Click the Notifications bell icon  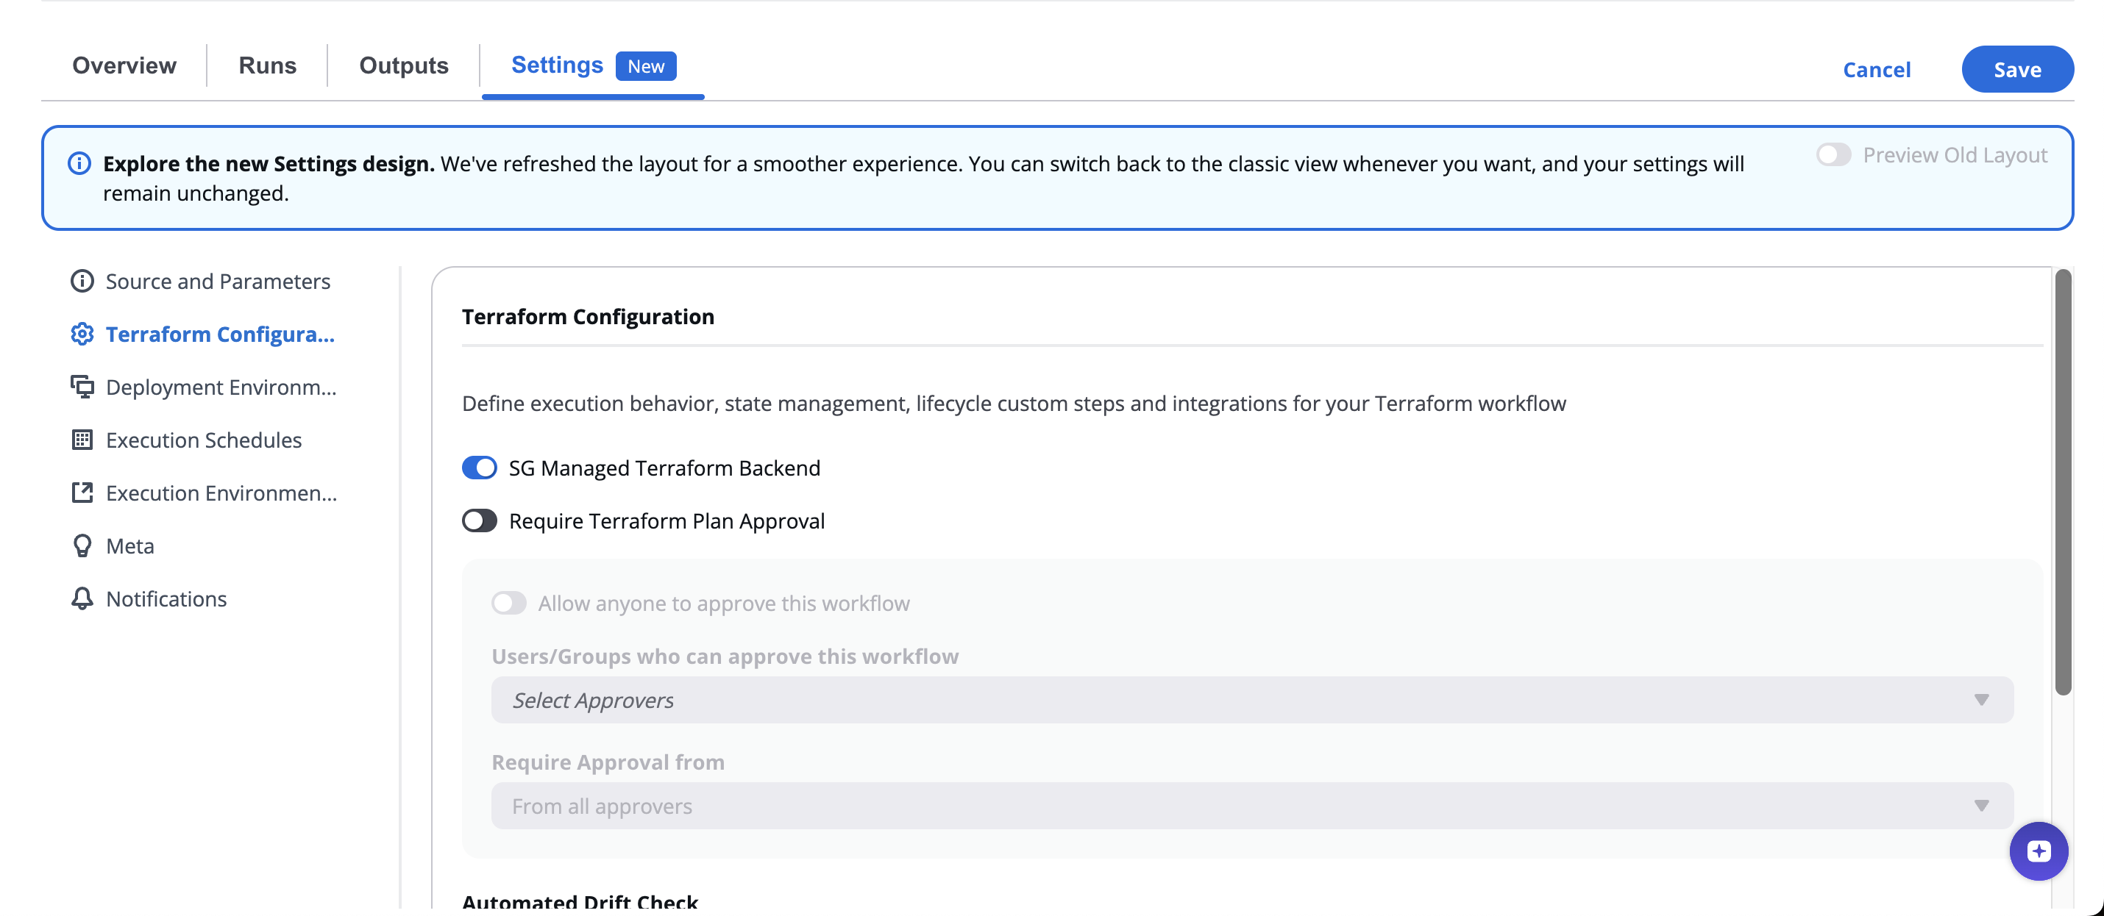82,599
